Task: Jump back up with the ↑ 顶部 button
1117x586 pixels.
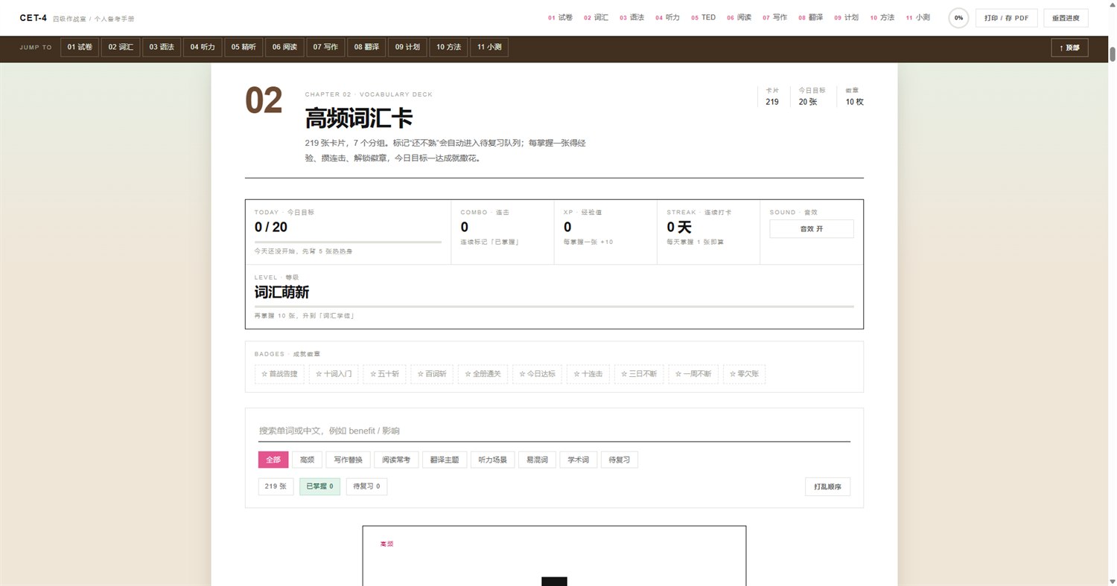Action: (x=1069, y=48)
